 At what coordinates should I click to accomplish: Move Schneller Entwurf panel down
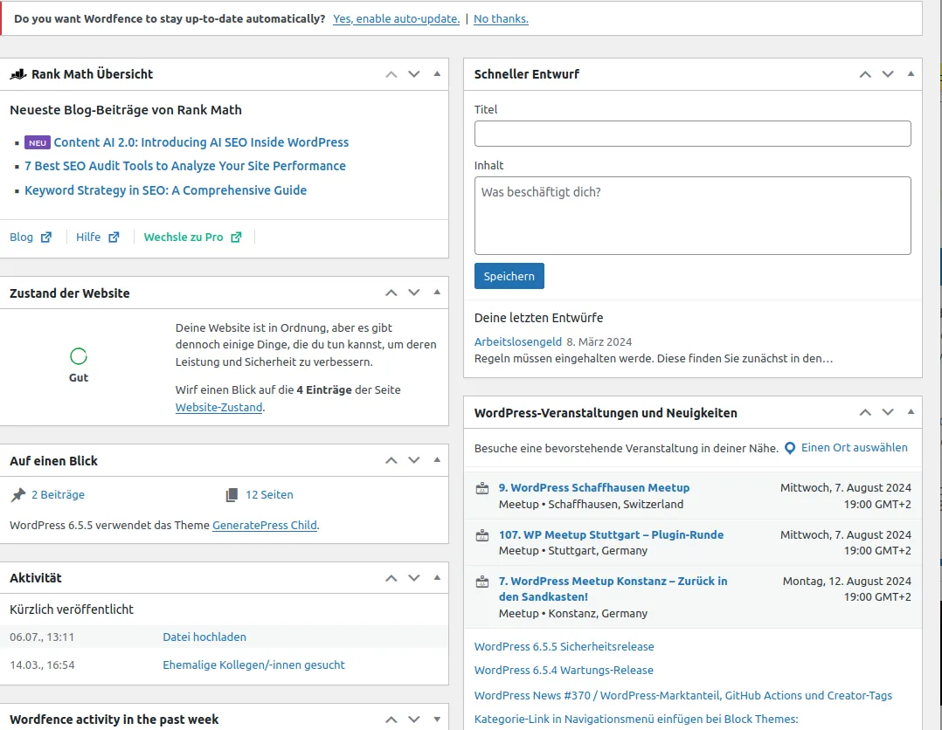(x=888, y=74)
